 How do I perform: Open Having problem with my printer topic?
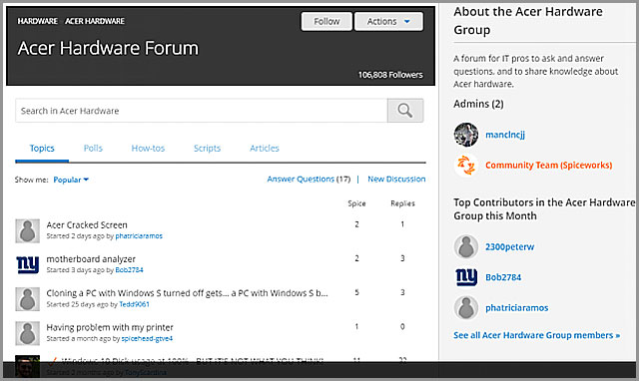tap(110, 327)
